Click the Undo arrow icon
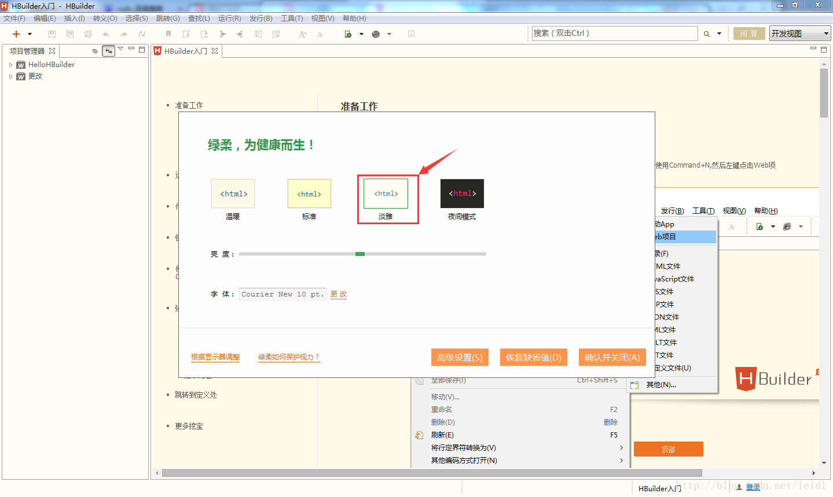The height and width of the screenshot is (497, 833). pos(106,34)
